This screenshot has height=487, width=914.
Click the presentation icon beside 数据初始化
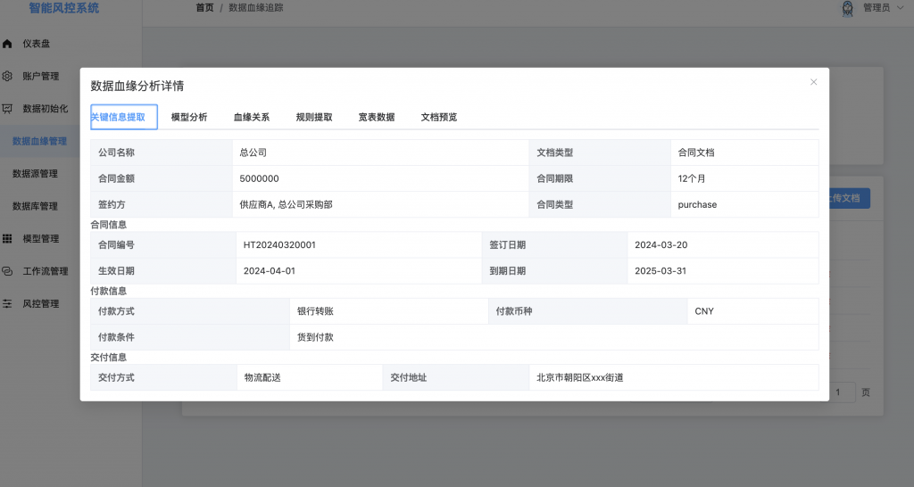click(7, 109)
